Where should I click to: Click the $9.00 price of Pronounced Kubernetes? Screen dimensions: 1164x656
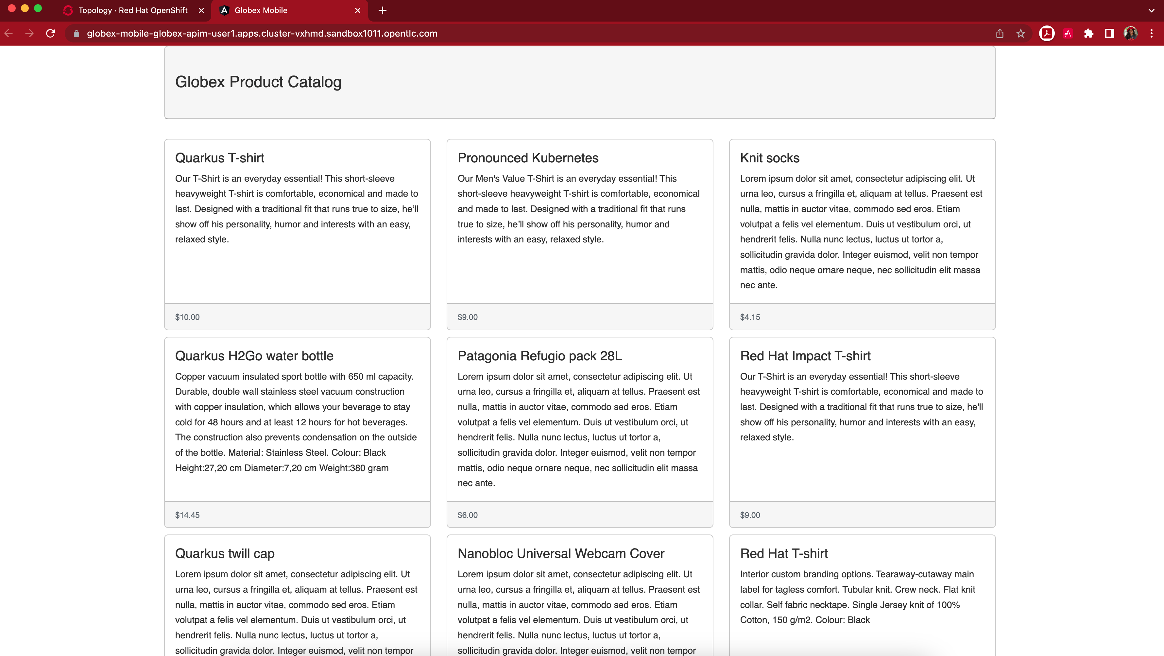click(467, 317)
